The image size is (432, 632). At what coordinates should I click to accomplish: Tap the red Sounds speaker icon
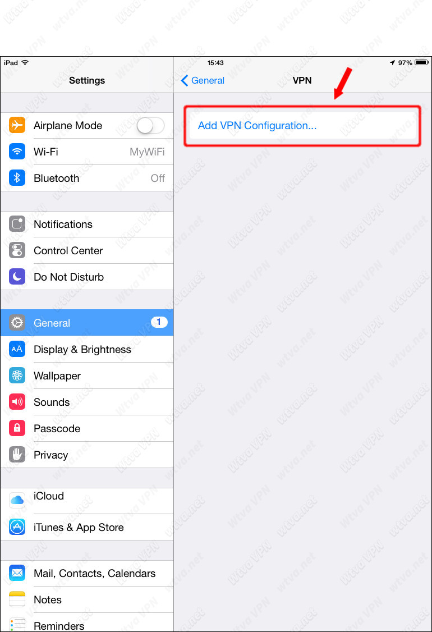pyautogui.click(x=17, y=402)
